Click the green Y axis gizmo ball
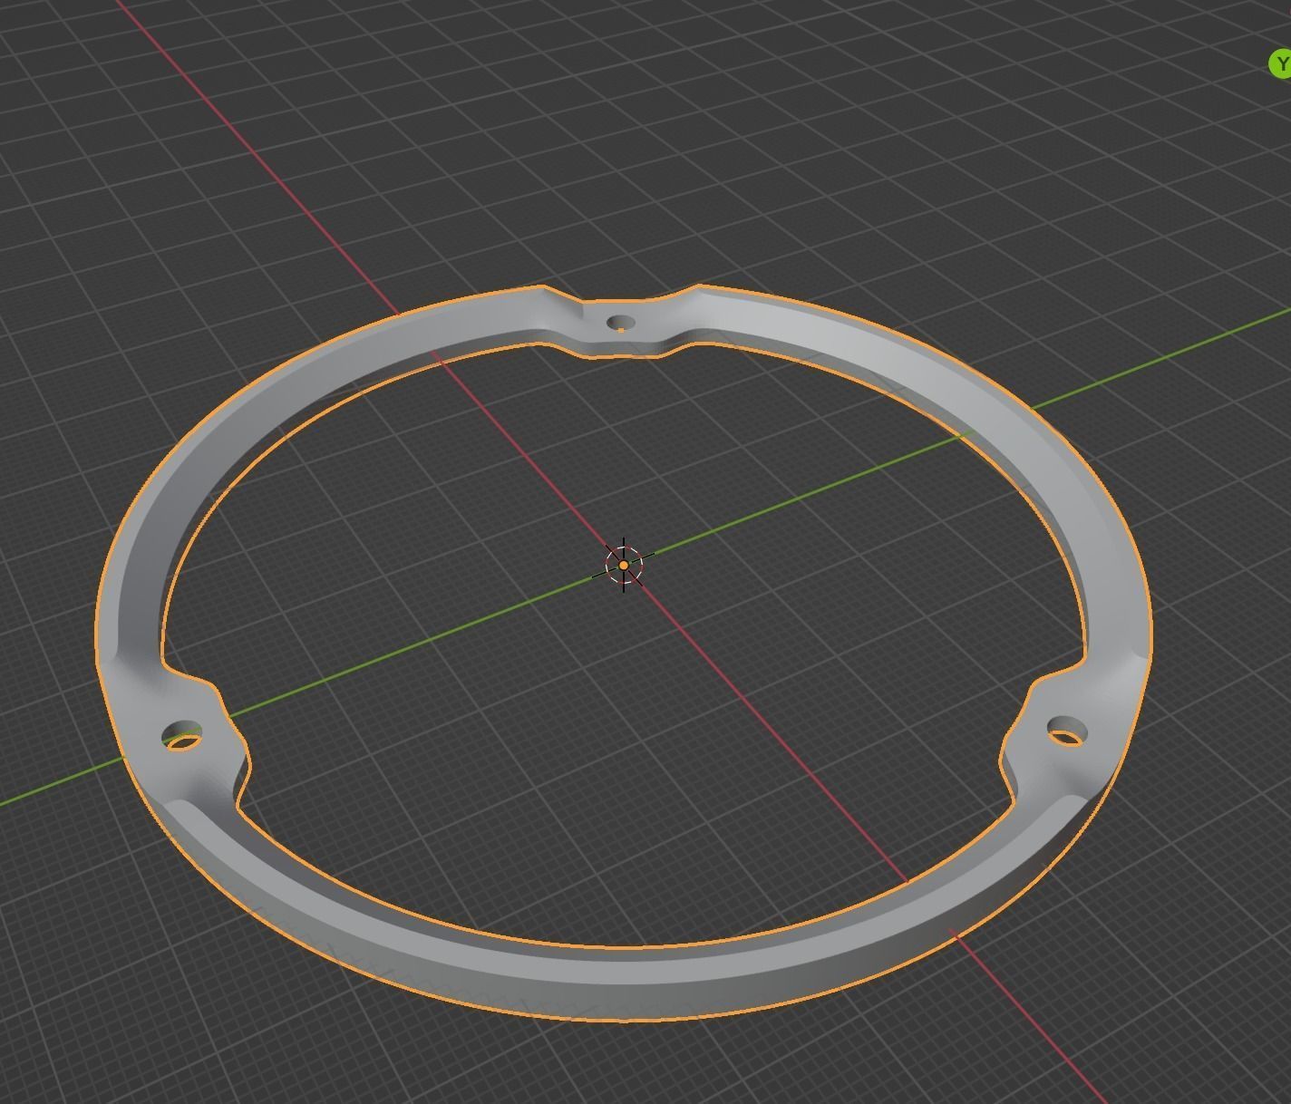1291x1104 pixels. coord(1280,64)
